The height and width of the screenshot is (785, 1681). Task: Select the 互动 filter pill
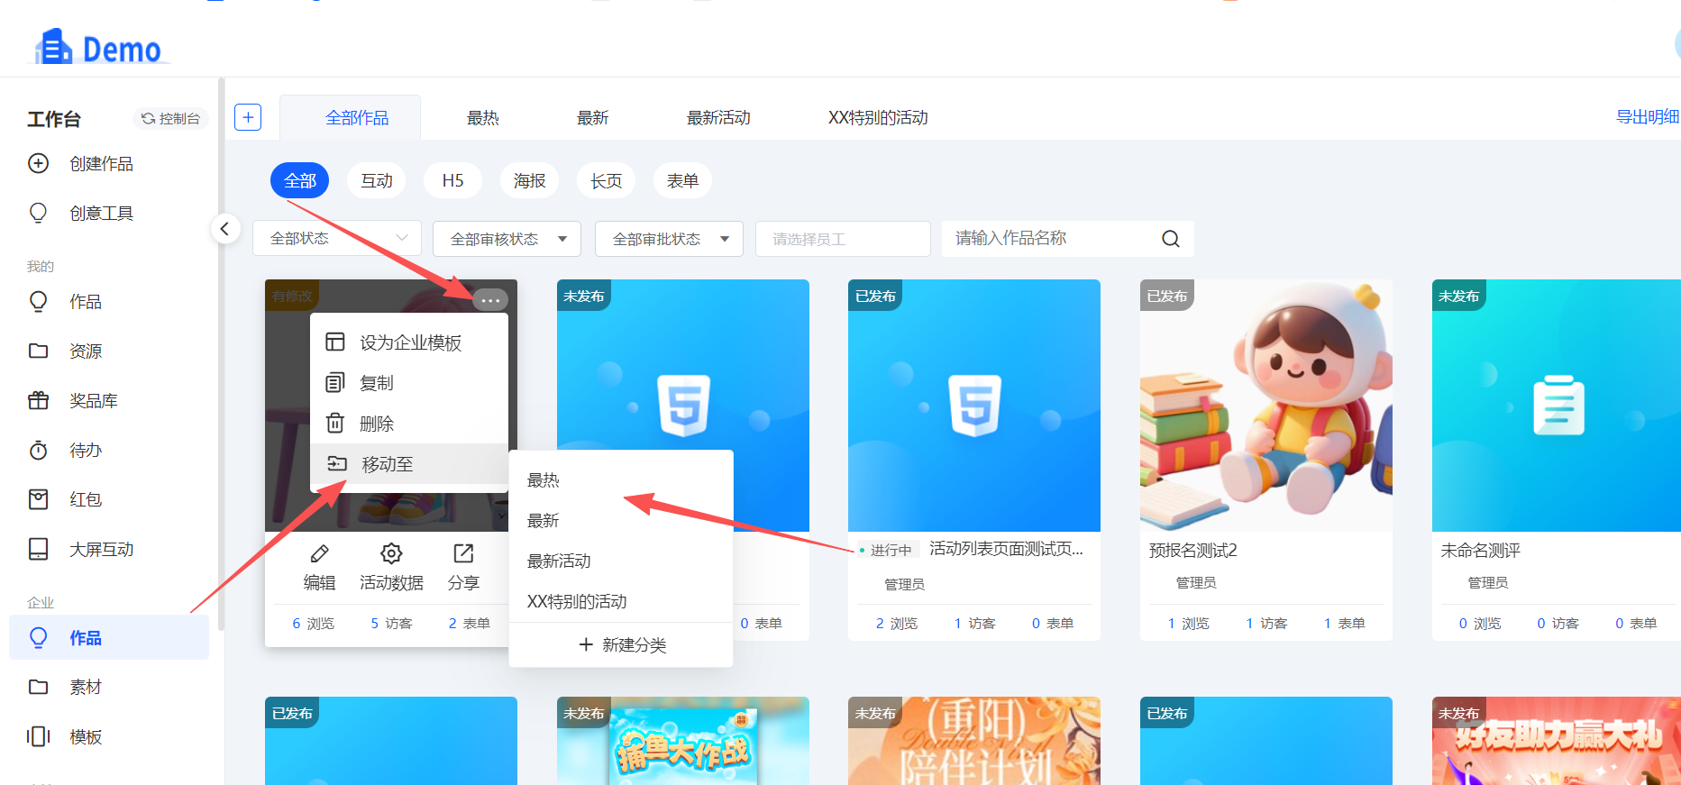click(x=377, y=181)
